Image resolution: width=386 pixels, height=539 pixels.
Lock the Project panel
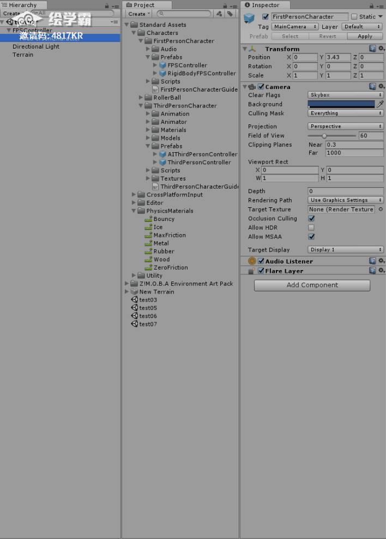(x=225, y=6)
